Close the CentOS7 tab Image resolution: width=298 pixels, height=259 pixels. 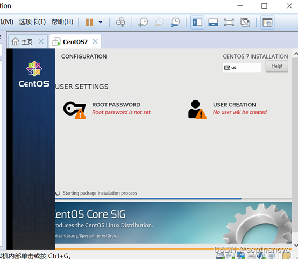pos(95,41)
